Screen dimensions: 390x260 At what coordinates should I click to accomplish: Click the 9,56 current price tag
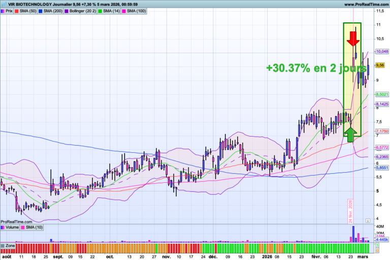coord(379,65)
